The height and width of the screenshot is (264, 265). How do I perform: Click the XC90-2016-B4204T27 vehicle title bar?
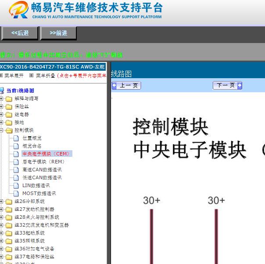click(x=53, y=67)
